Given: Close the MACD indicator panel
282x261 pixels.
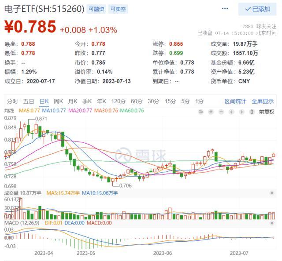Looking at the screenshot, I should pyautogui.click(x=272, y=223).
